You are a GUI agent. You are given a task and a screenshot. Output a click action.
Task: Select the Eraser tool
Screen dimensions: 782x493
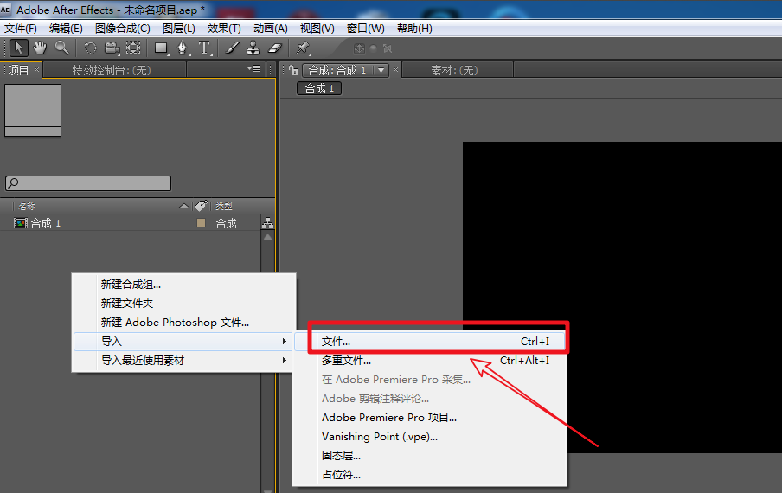click(x=275, y=48)
